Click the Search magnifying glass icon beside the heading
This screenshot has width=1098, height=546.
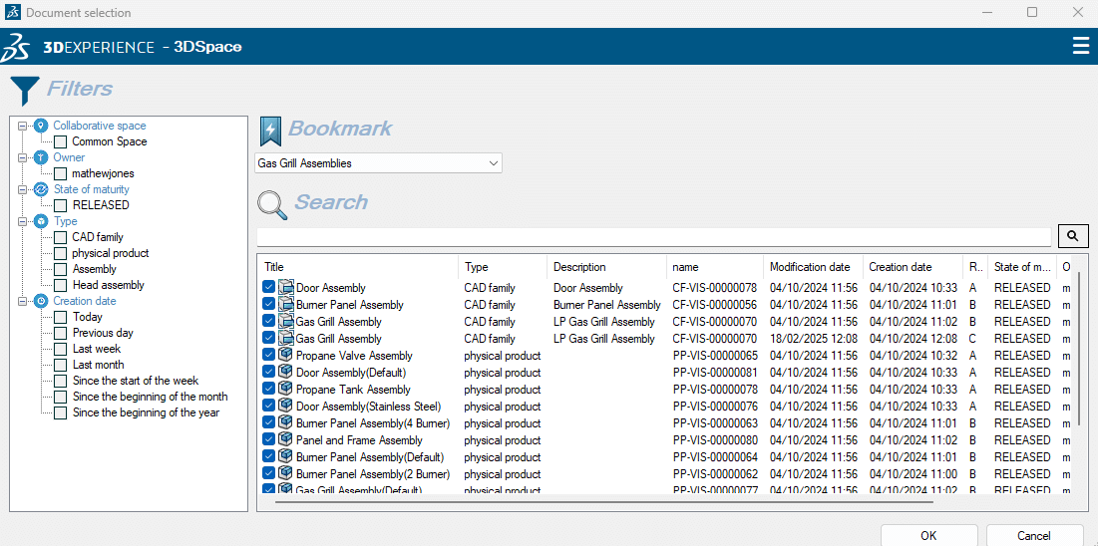point(271,204)
